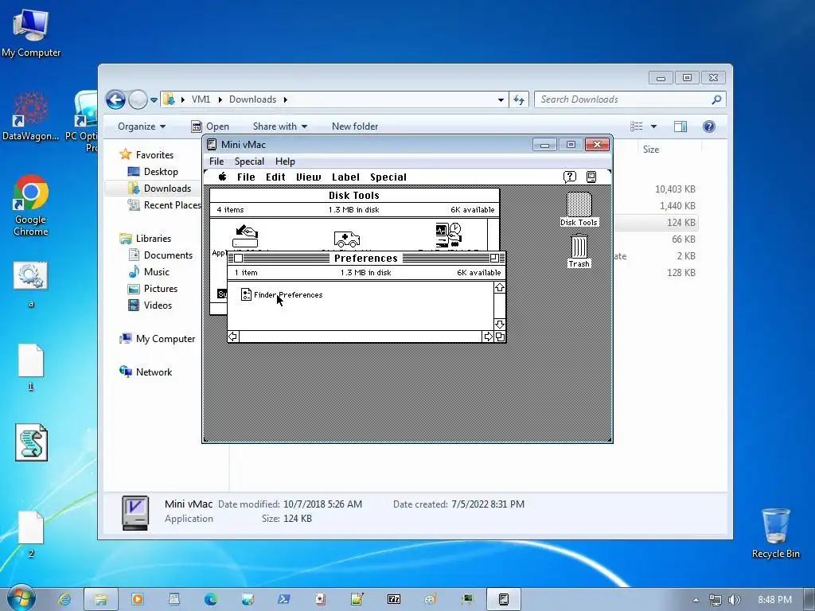This screenshot has width=815, height=611.
Task: Click Internet Explorer taskbar icon
Action: click(64, 599)
